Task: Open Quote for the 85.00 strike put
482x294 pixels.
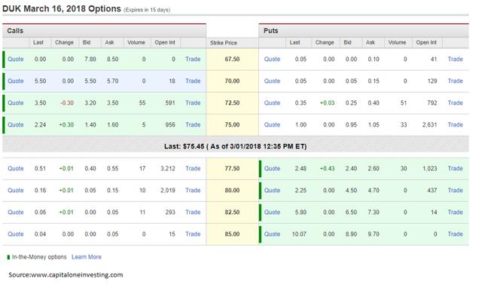Action: coord(272,234)
